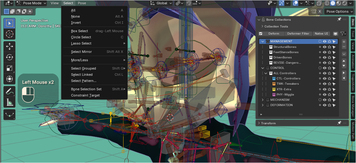Choose Invert from the Select menu

tap(95, 23)
